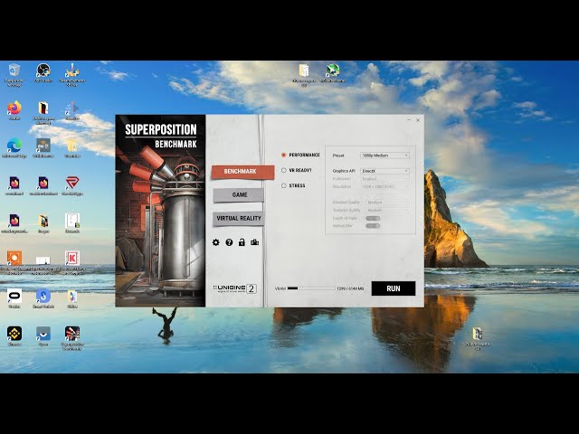Open the yellow Binance desktop shortcut
The width and height of the screenshot is (579, 434).
point(14,334)
